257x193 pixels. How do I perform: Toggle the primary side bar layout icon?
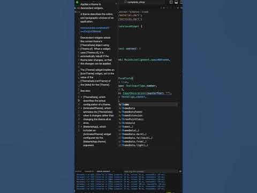(171, 2)
